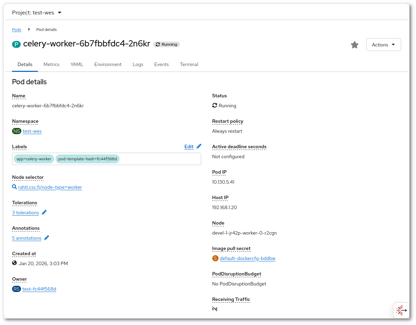
Task: Open the Terminal tab
Action: [x=189, y=64]
